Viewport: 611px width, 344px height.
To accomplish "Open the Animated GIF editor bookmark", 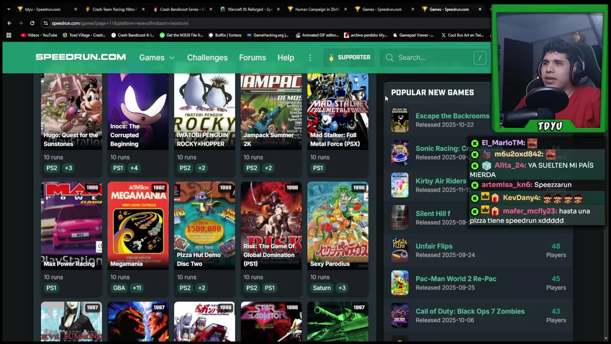I will coord(316,35).
